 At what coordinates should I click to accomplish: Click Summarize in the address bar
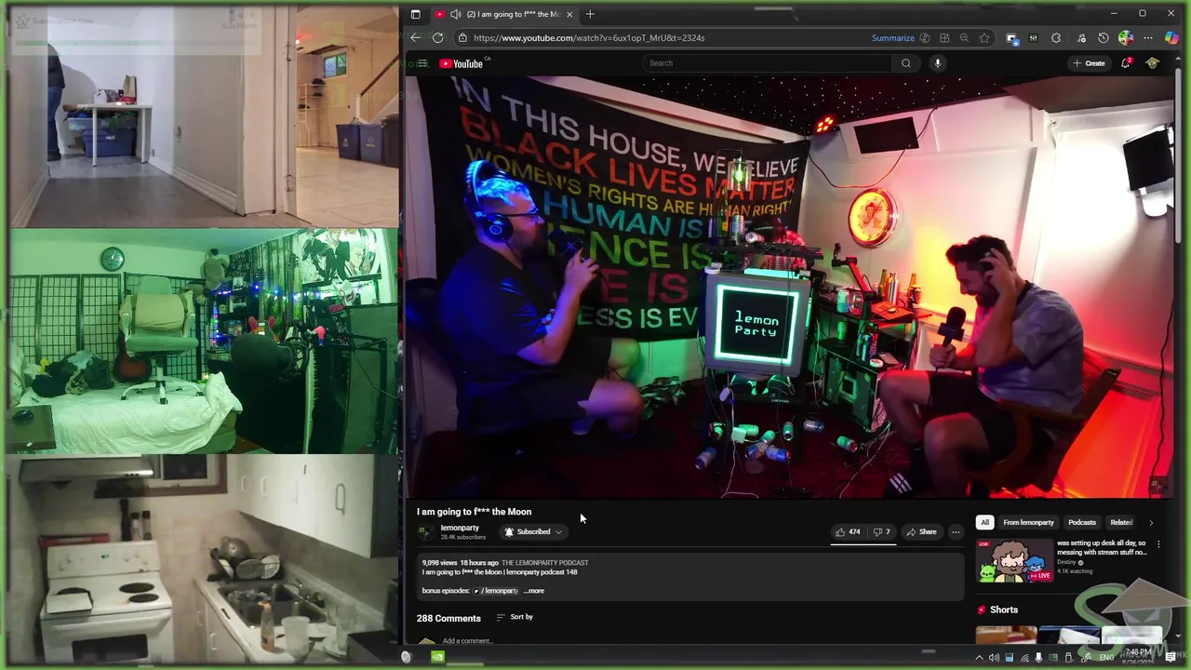click(892, 38)
